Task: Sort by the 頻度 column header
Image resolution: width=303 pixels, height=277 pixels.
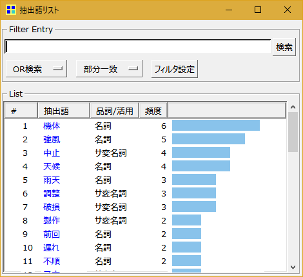Action: click(x=153, y=111)
